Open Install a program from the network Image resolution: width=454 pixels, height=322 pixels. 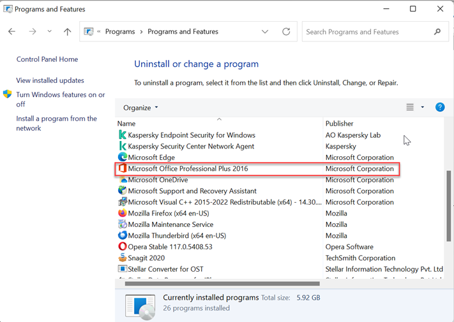pos(56,123)
